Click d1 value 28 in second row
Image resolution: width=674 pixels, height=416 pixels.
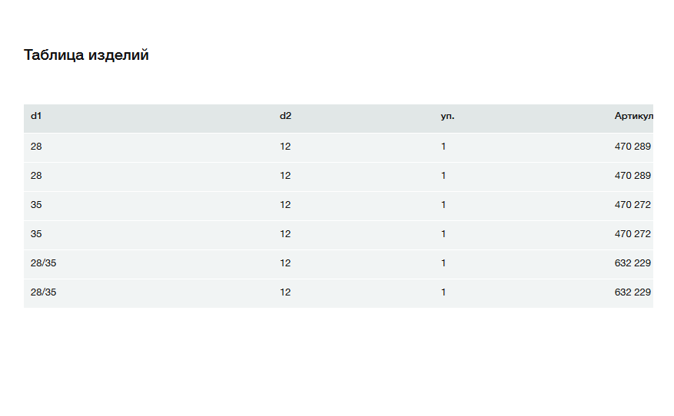(x=36, y=176)
